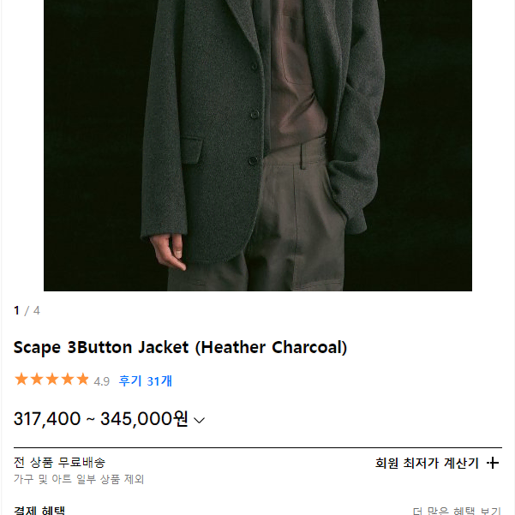The image size is (515, 515).
Task: Expand the chevron next to the price
Action: (x=199, y=420)
